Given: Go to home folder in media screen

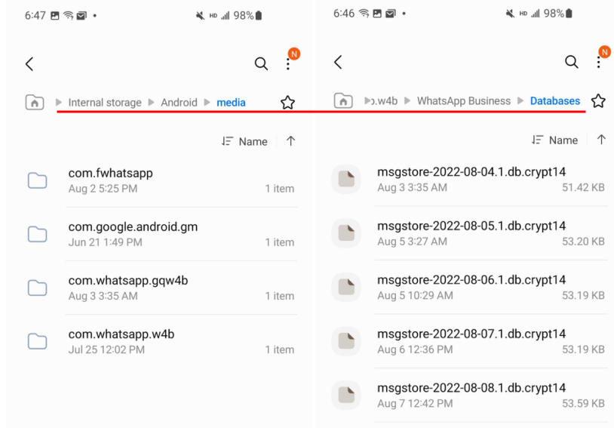Looking at the screenshot, I should (35, 103).
